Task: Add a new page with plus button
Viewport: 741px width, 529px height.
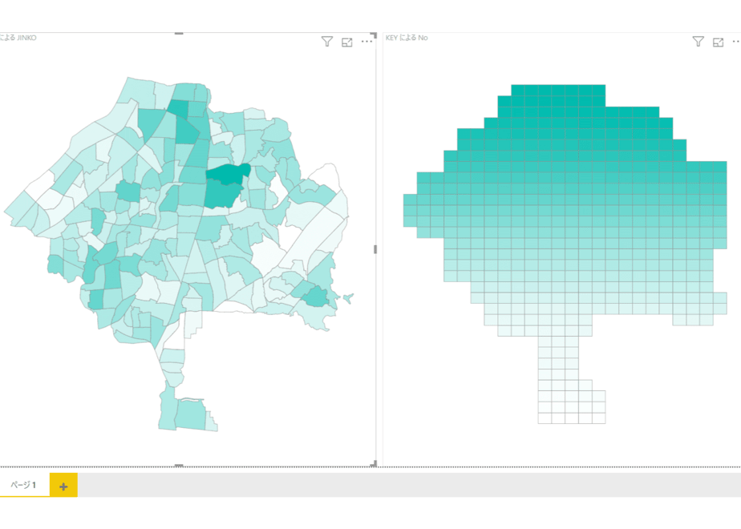Action: coord(63,486)
